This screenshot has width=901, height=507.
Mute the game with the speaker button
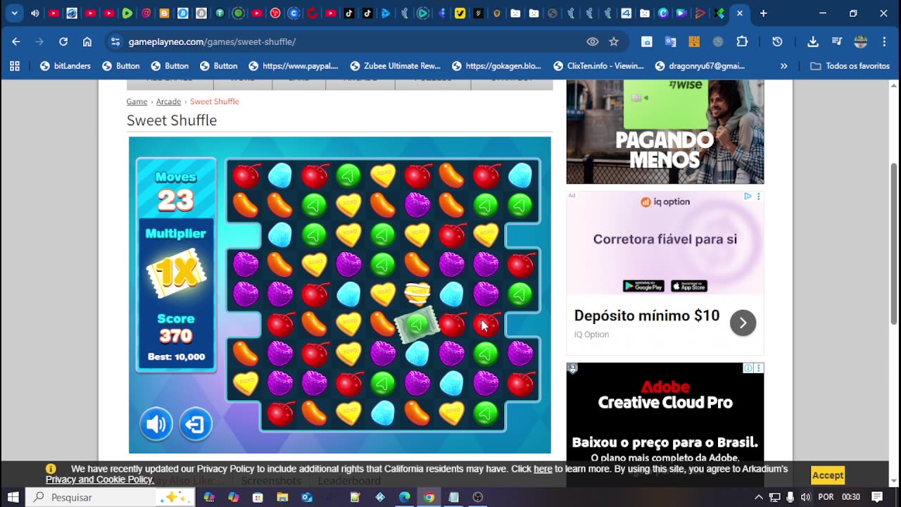point(156,425)
